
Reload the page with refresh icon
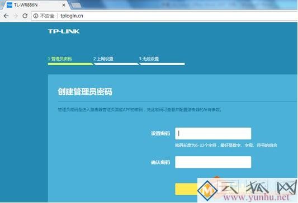[25, 16]
